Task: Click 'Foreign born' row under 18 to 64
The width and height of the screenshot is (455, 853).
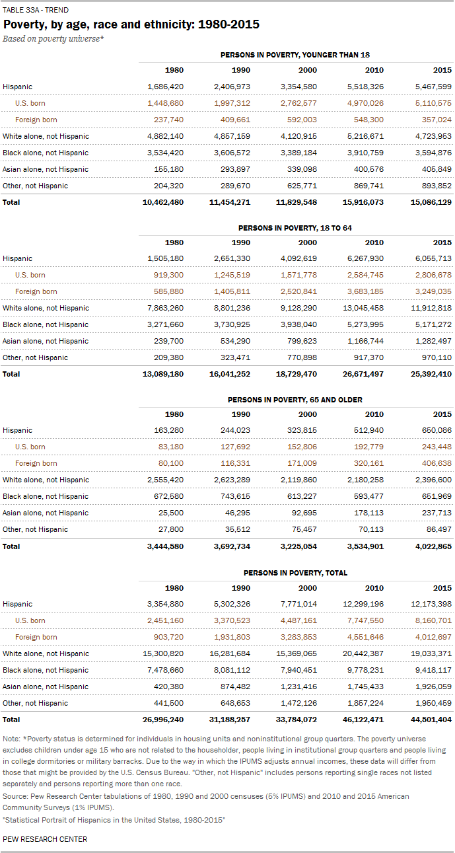Action: point(228,291)
